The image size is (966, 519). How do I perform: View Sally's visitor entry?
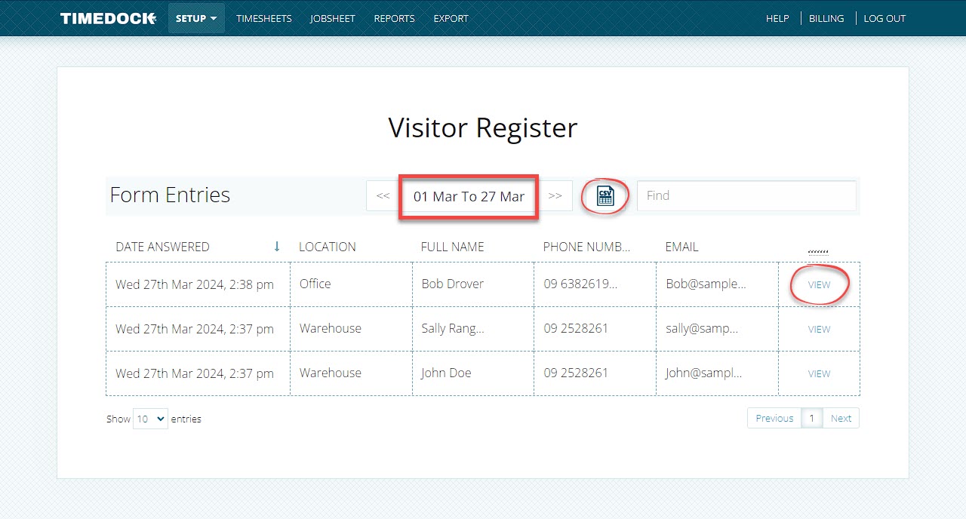point(819,330)
